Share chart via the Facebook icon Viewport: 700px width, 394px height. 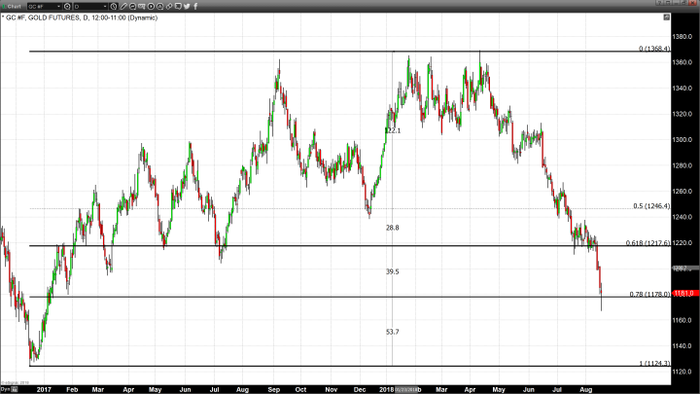pos(195,6)
